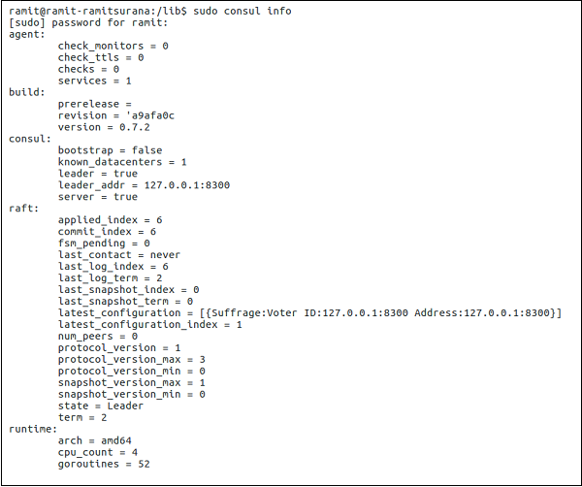
Task: Click the 'last_contact = never' line
Action: point(118,255)
